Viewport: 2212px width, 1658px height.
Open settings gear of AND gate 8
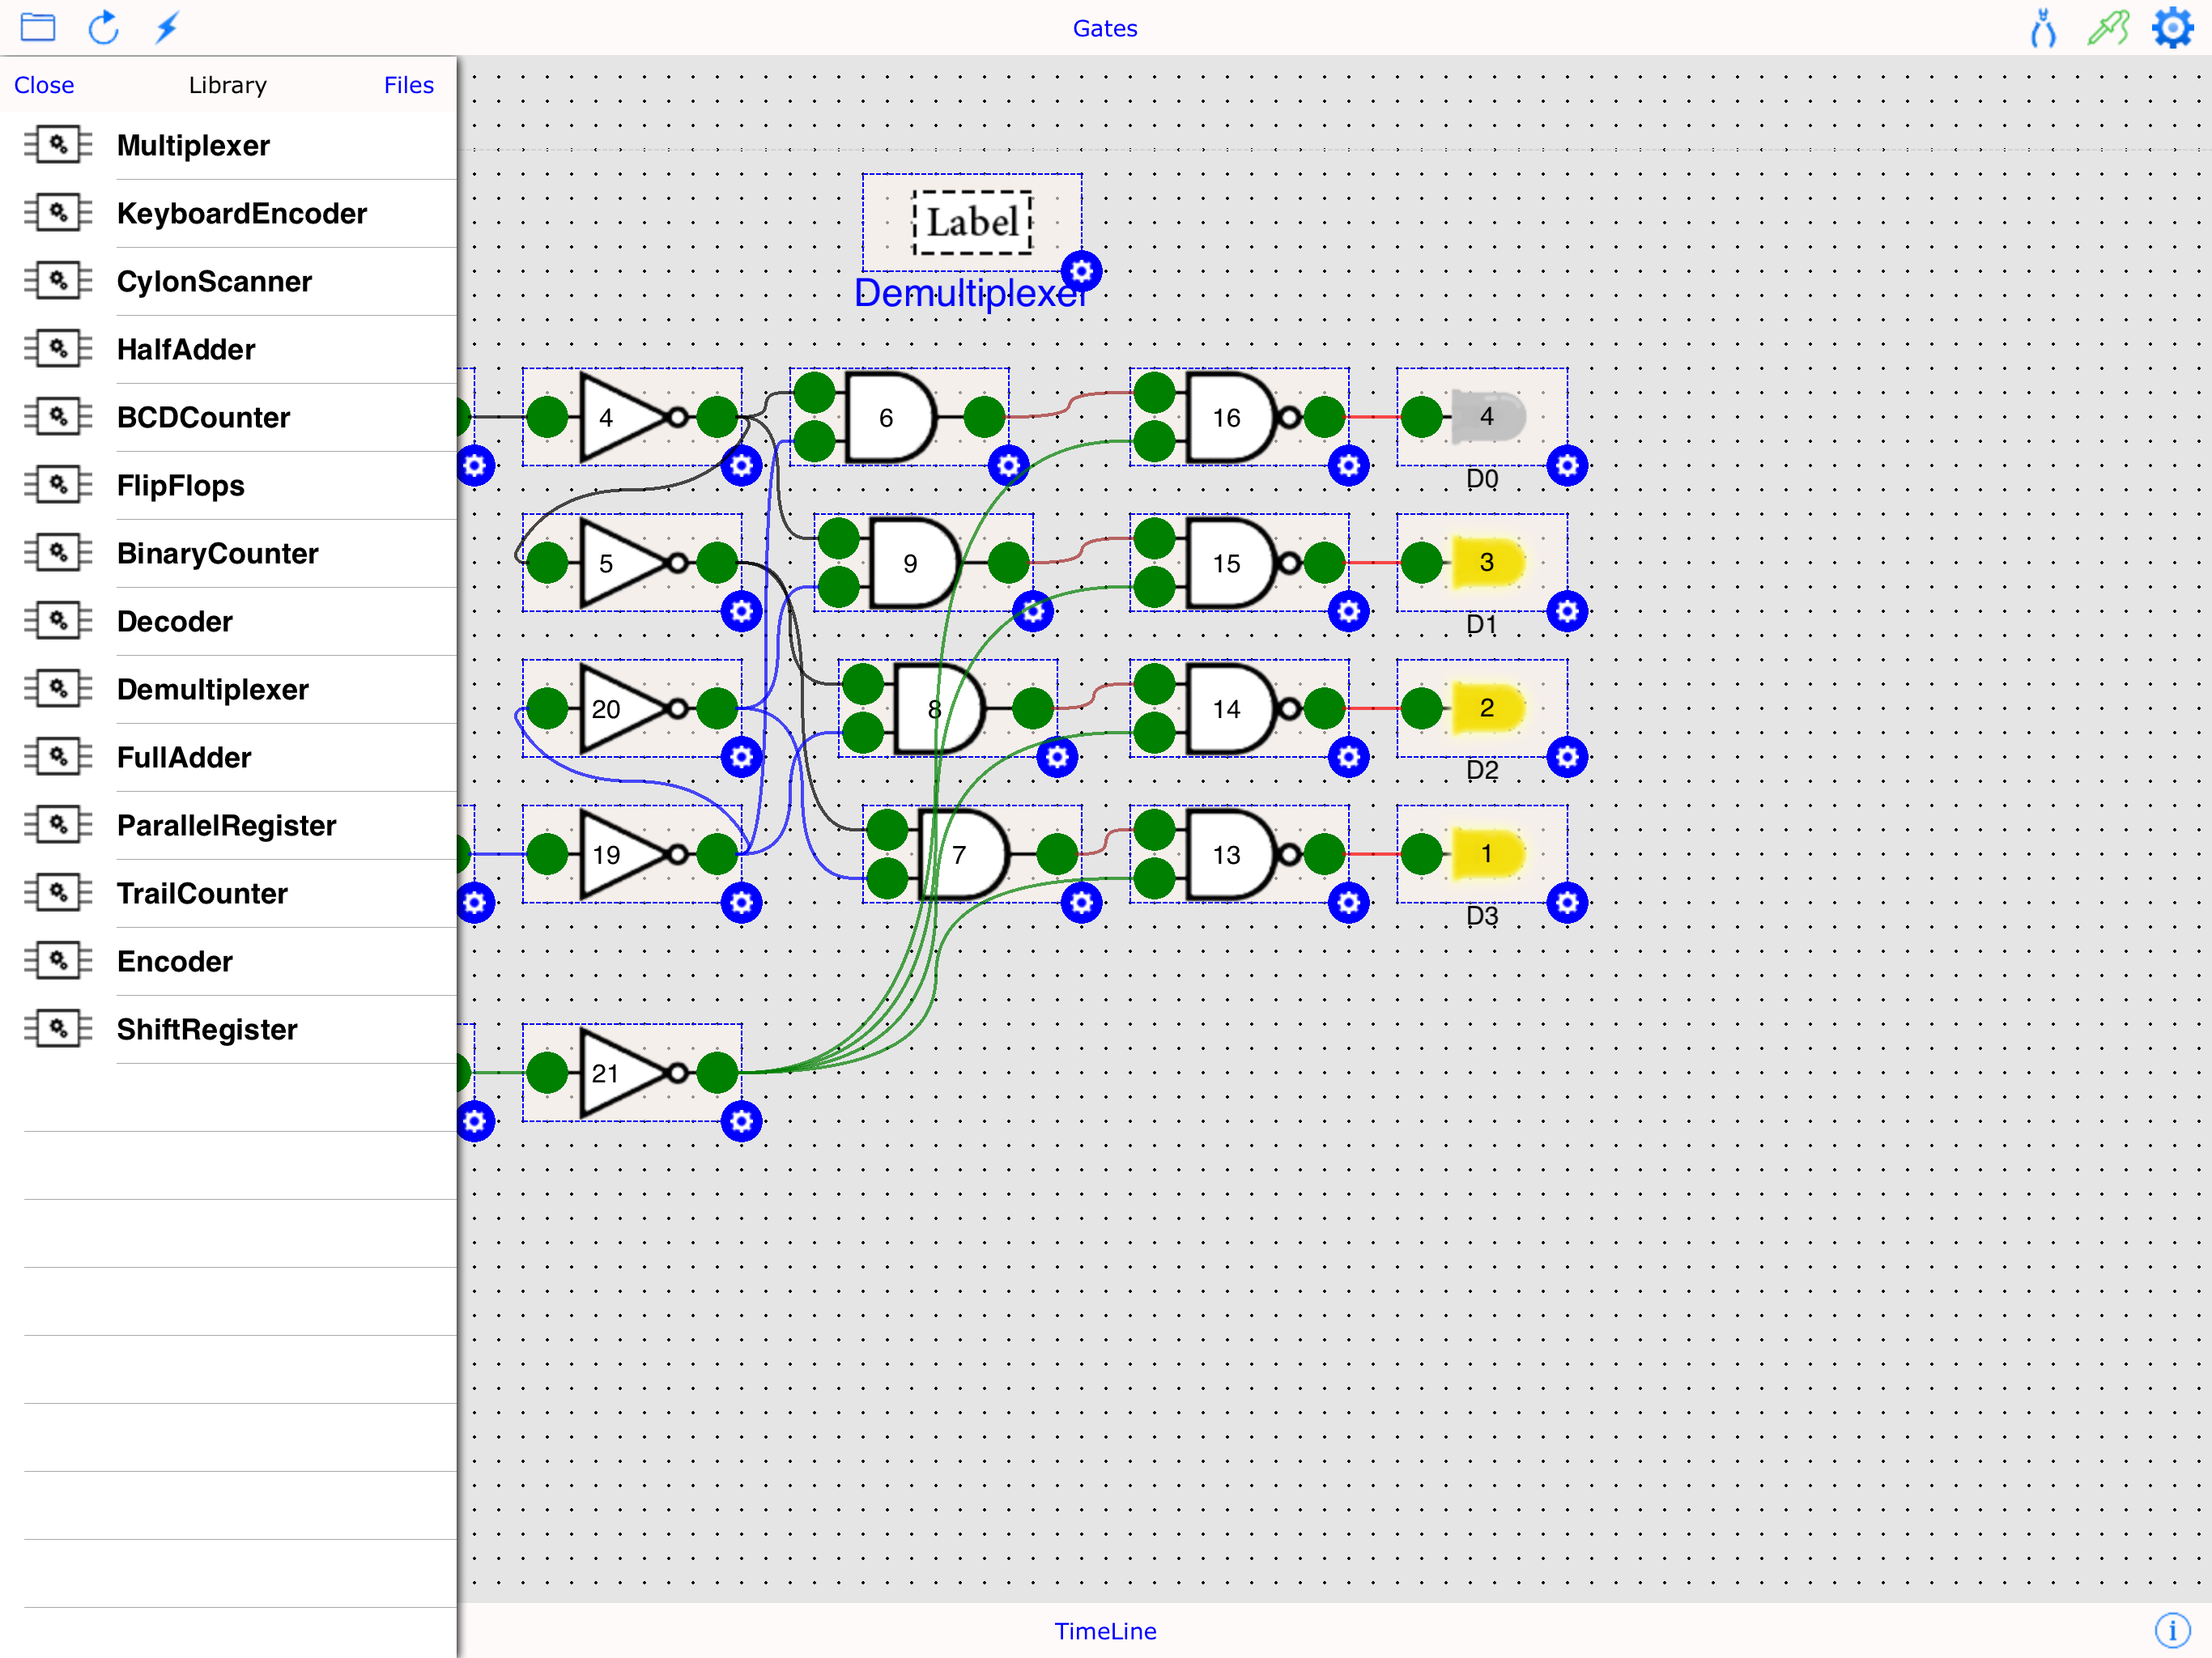pyautogui.click(x=1057, y=757)
